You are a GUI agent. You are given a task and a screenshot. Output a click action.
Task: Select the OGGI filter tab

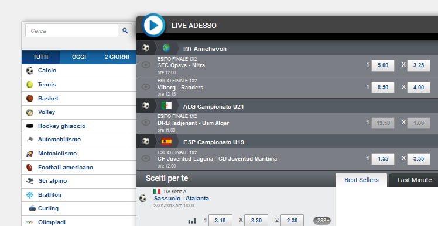[x=79, y=57]
